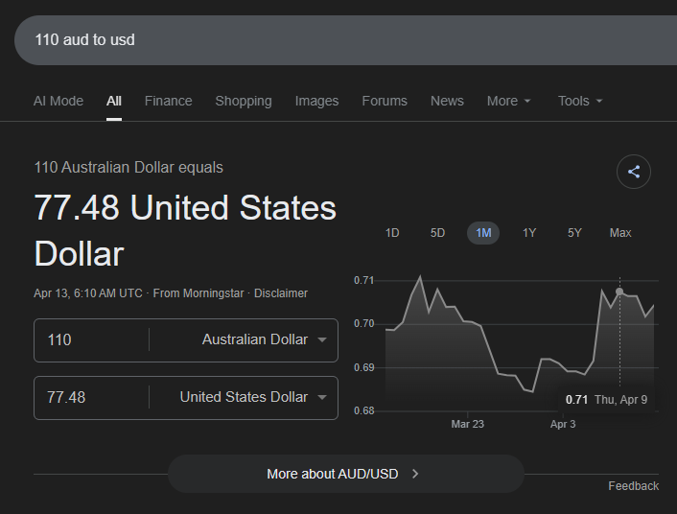Click the share icon button
The image size is (677, 514).
pos(634,172)
